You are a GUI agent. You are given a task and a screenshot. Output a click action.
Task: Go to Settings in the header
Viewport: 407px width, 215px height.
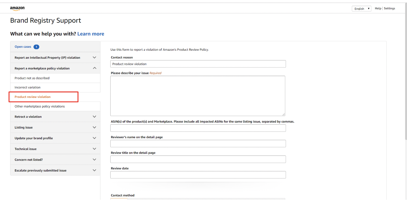[389, 9]
